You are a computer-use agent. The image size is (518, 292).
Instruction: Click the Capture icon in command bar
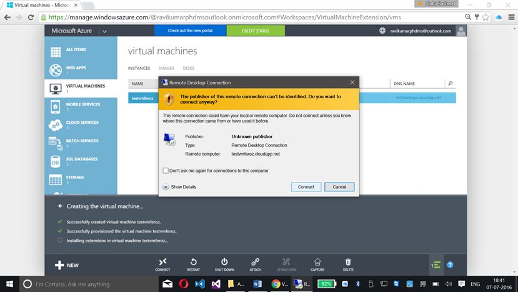coord(317,262)
